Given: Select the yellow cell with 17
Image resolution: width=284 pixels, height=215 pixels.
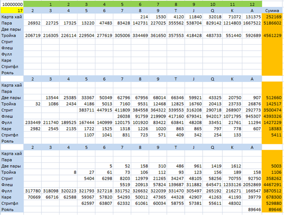Looking at the screenshot, I should tap(12, 11).
